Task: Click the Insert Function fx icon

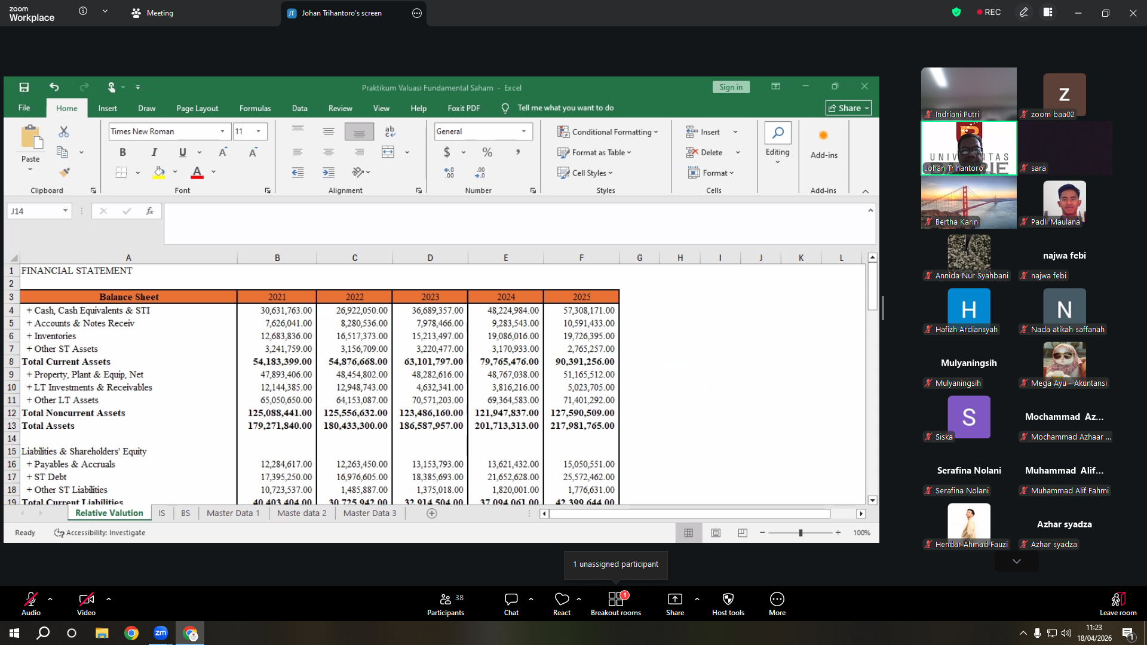Action: point(149,211)
